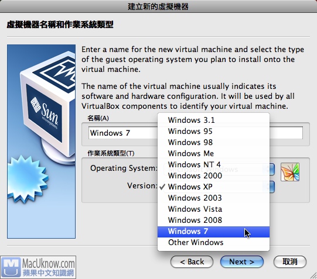The width and height of the screenshot is (317, 279).
Task: Pick Windows 2003 from the menu
Action: tap(213, 198)
